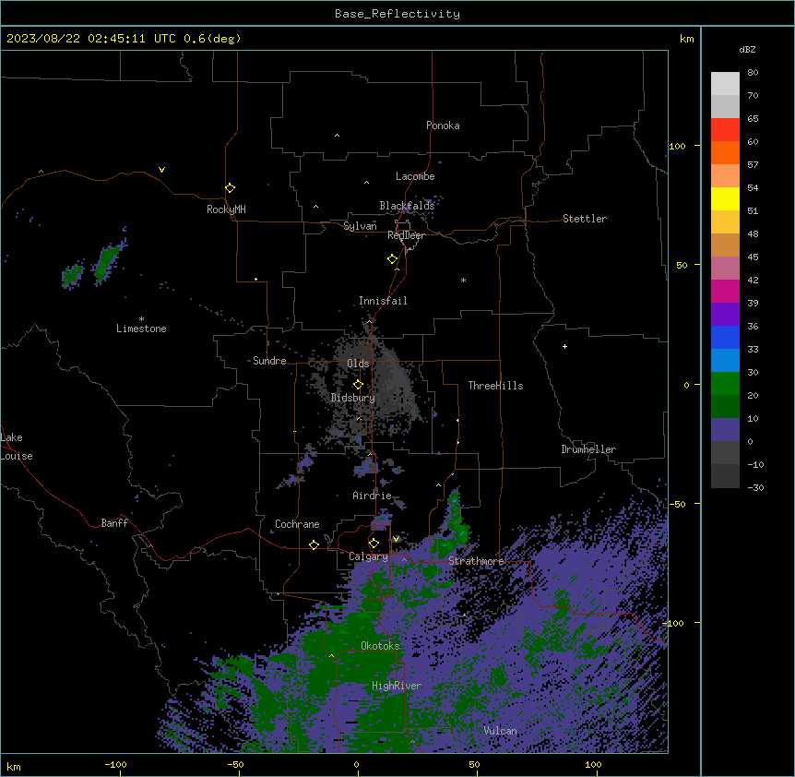Click the 50 tick on vertical axis
Viewport: 795px width, 777px height.
click(682, 265)
